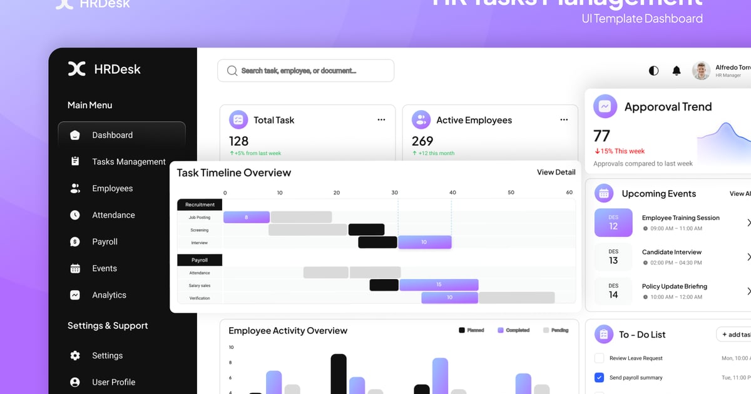
Task: Focus the search task, employee, or document field
Action: [306, 71]
